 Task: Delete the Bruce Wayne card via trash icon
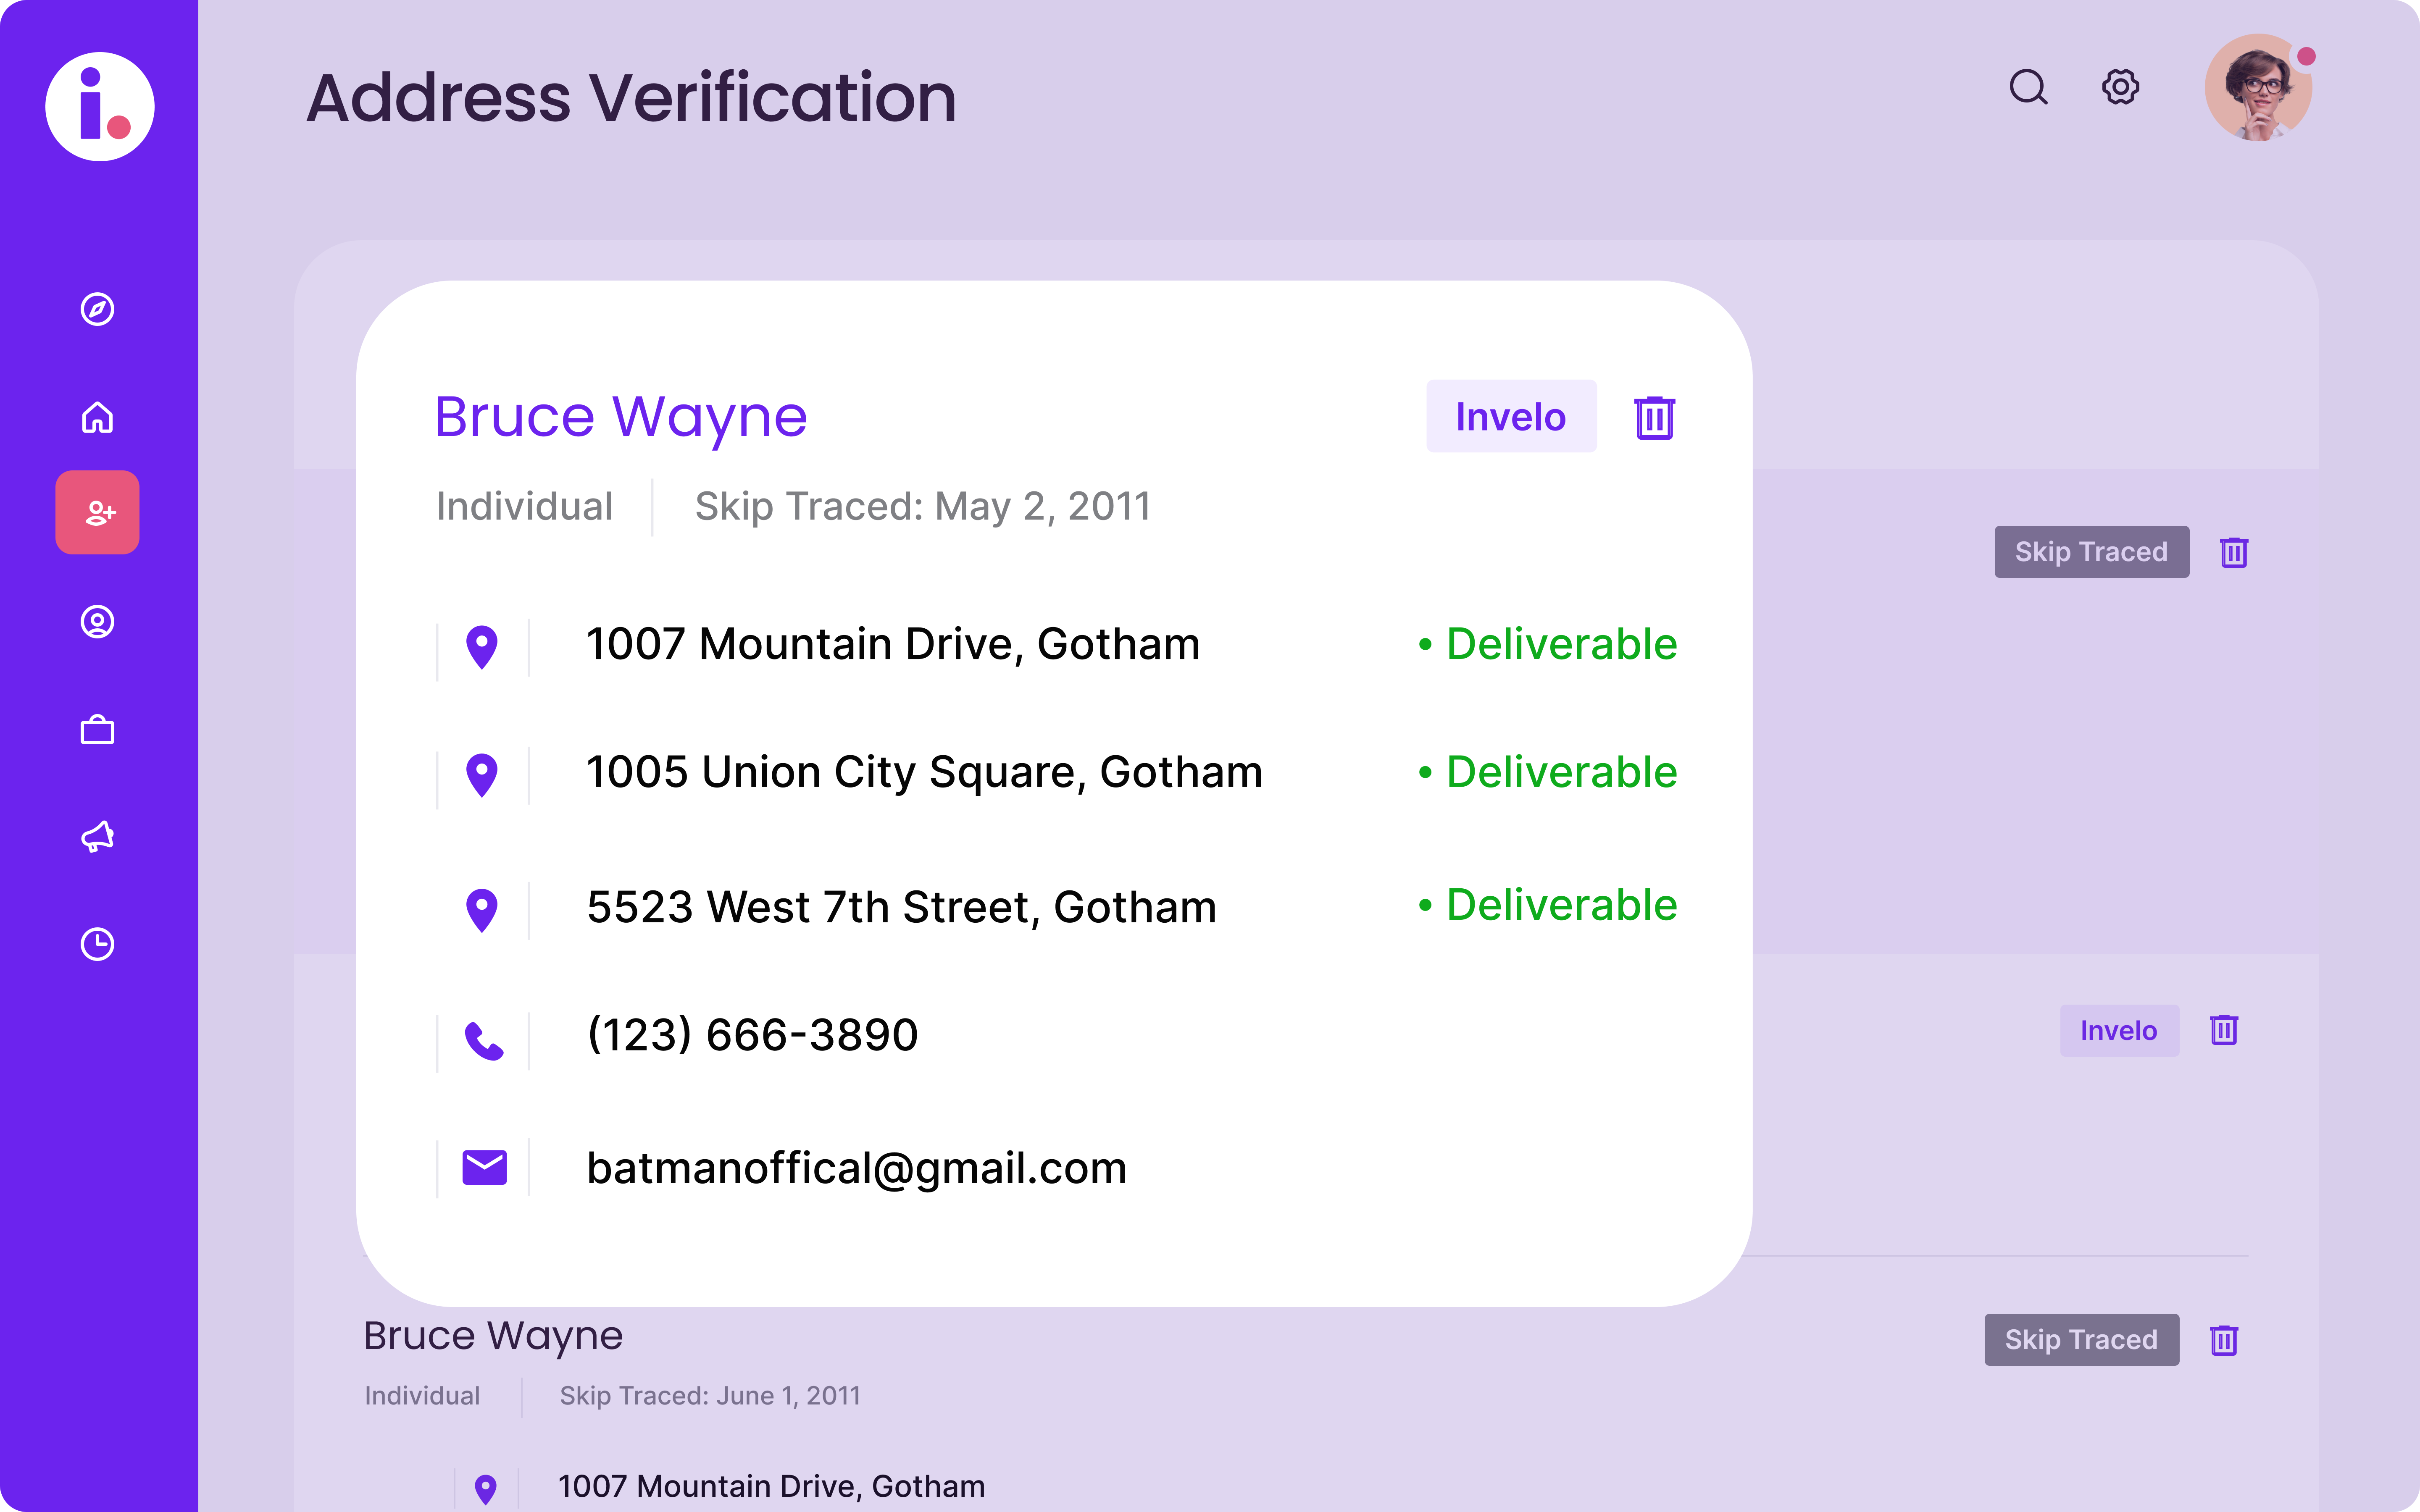1654,417
